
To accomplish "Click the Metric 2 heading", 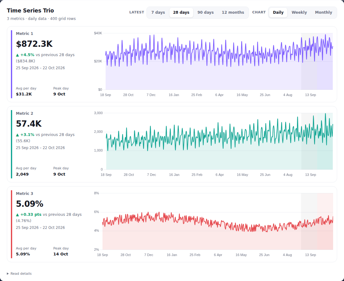I will 25,114.
